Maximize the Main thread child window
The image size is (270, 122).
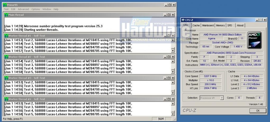click(x=169, y=15)
